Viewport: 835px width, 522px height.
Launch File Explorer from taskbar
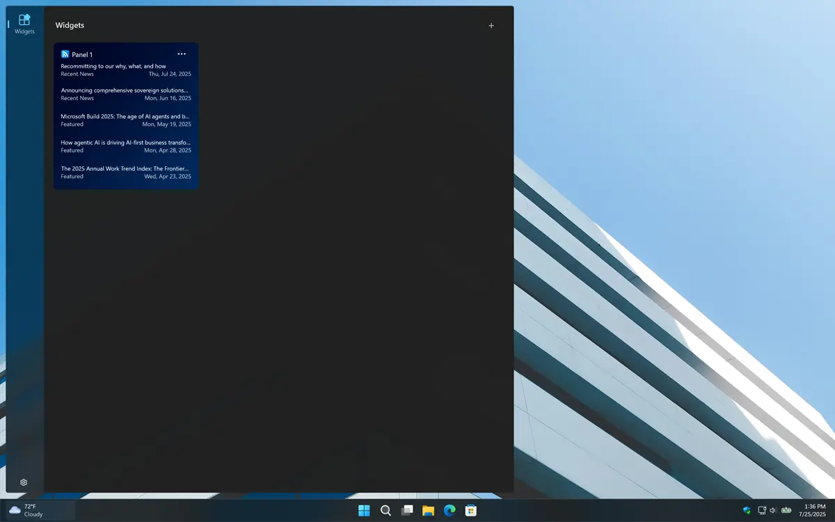[x=429, y=511]
